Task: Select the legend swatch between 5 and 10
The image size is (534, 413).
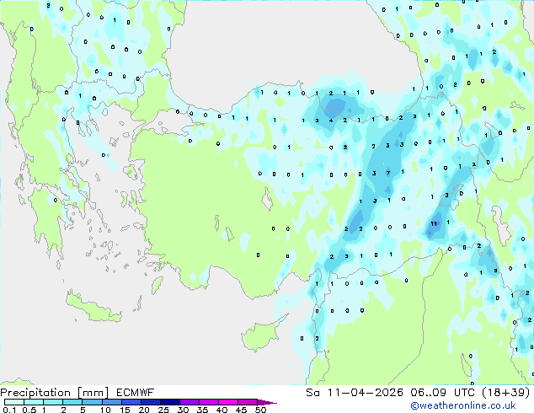Action: click(x=92, y=402)
